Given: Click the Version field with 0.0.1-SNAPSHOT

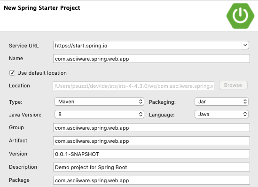Looking at the screenshot, I should (x=151, y=154).
